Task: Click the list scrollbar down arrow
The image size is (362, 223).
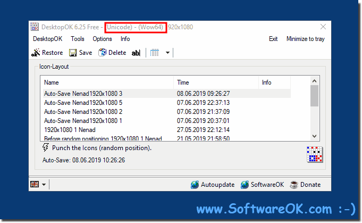Action: pos(314,136)
